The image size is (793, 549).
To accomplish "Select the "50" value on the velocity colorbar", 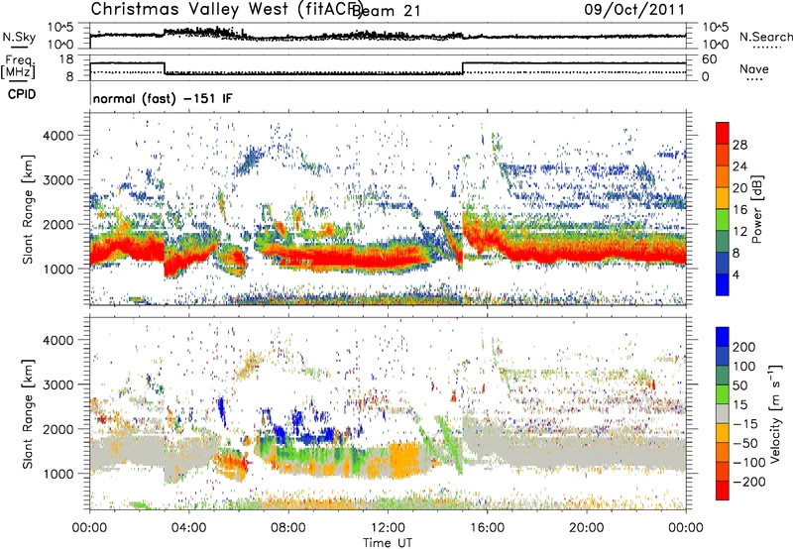I will (739, 385).
